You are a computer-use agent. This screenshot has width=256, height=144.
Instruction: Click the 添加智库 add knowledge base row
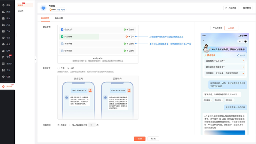pyautogui.click(x=98, y=58)
